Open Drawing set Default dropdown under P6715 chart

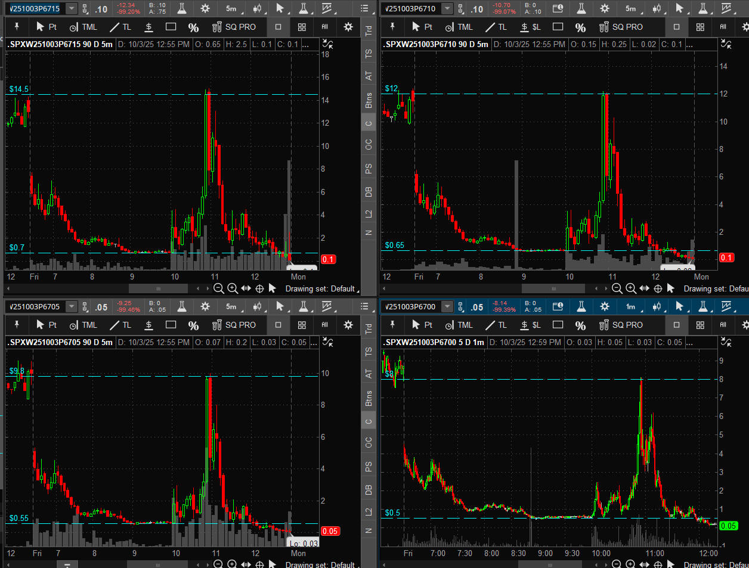pyautogui.click(x=321, y=288)
